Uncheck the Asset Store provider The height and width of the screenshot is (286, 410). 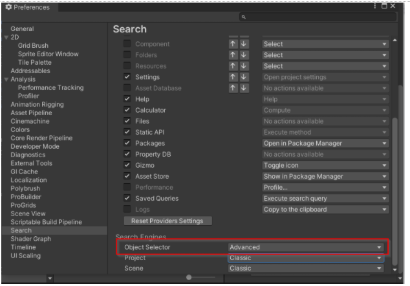click(127, 176)
